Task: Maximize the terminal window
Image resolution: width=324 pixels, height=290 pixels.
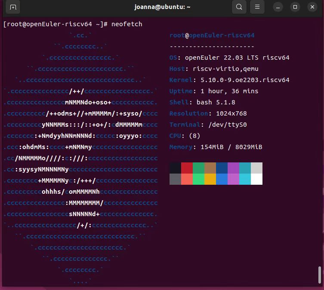Action: coord(295,7)
